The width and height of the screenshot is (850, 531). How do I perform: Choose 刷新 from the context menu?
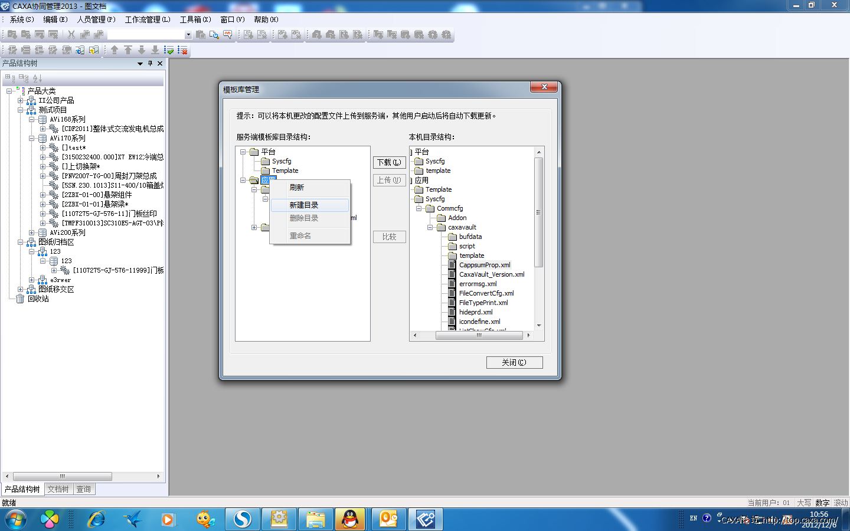tap(310, 187)
